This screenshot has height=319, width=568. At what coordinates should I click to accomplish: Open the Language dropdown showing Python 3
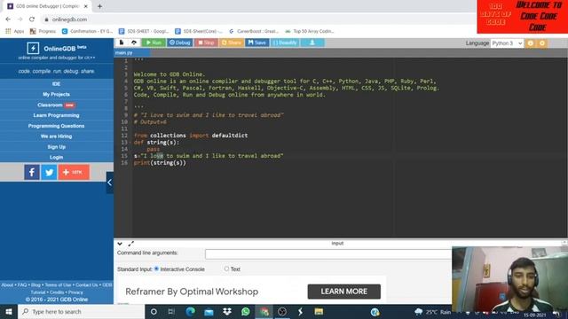pos(507,43)
